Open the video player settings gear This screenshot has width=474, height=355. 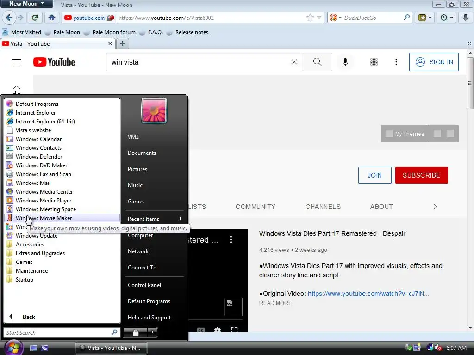click(218, 330)
